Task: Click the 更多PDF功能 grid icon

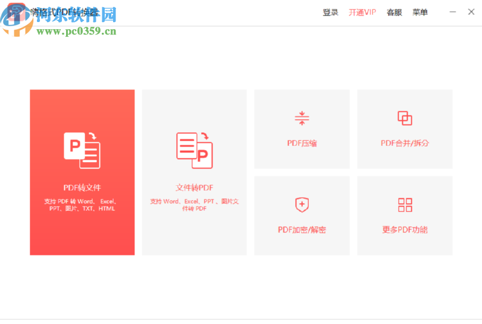Action: (405, 205)
